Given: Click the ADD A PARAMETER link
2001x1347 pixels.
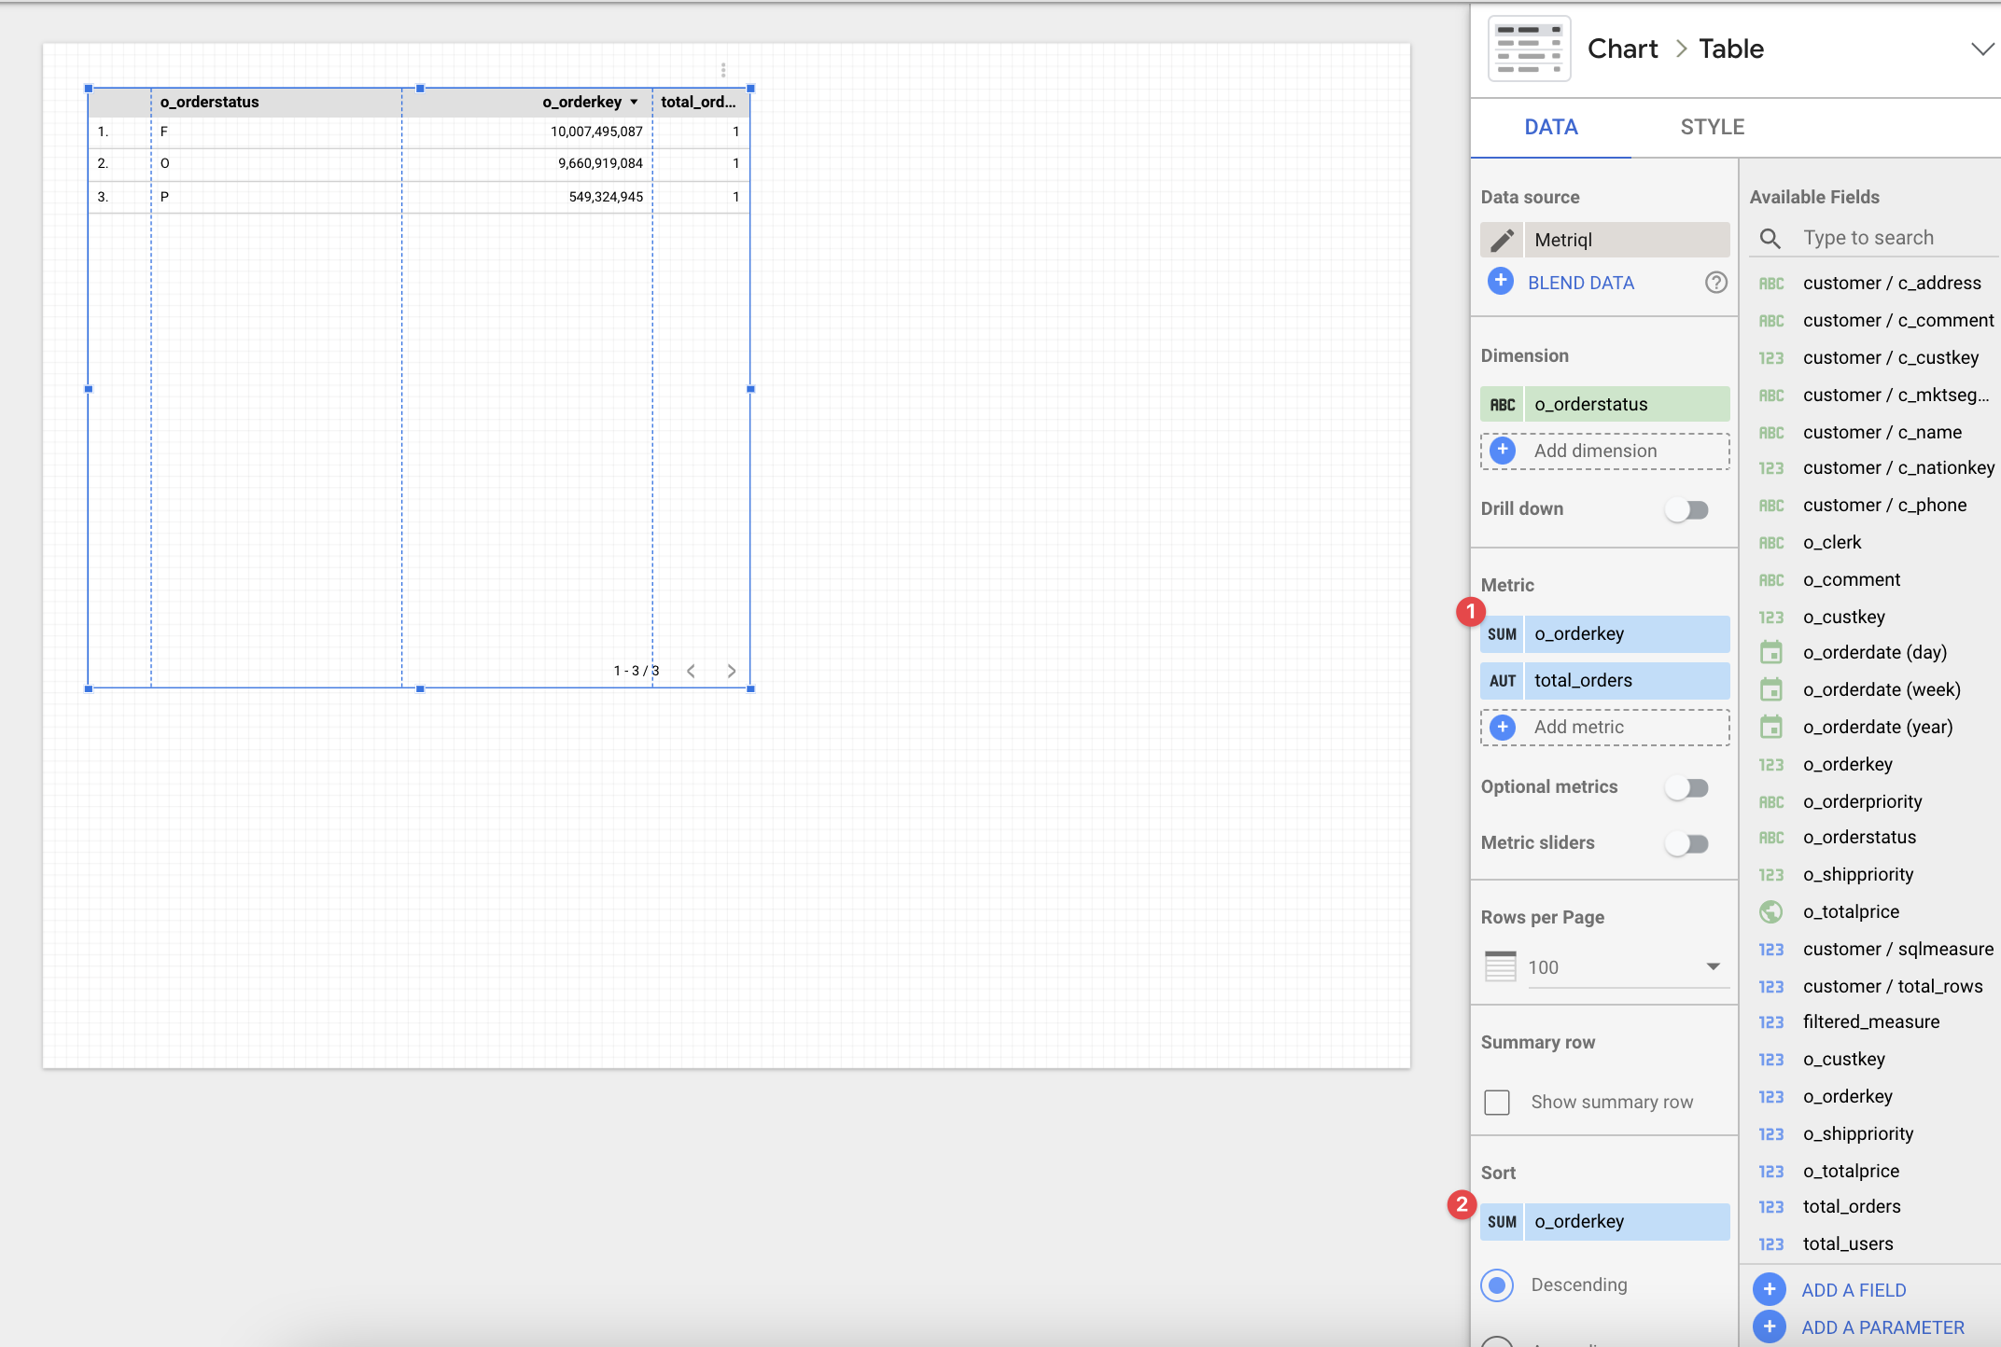Looking at the screenshot, I should coord(1882,1327).
